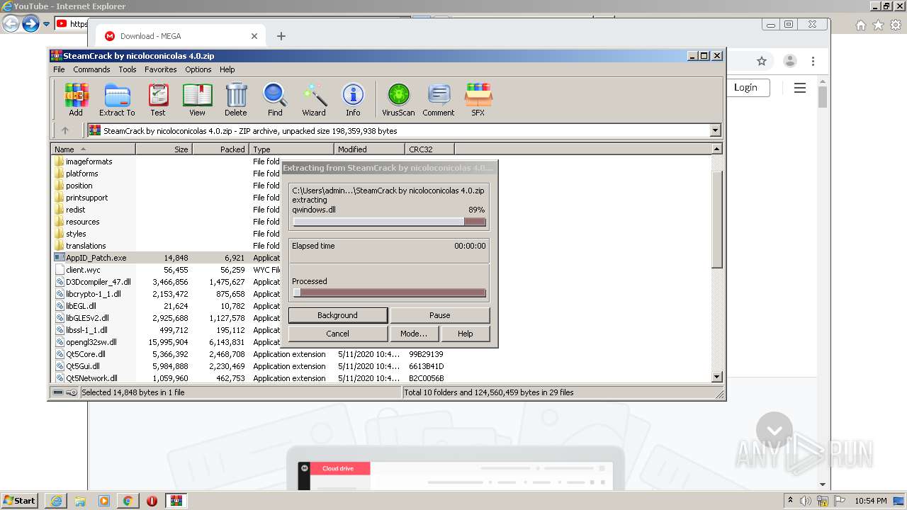907x510 pixels.
Task: Click the Delete trash can icon
Action: point(236,99)
